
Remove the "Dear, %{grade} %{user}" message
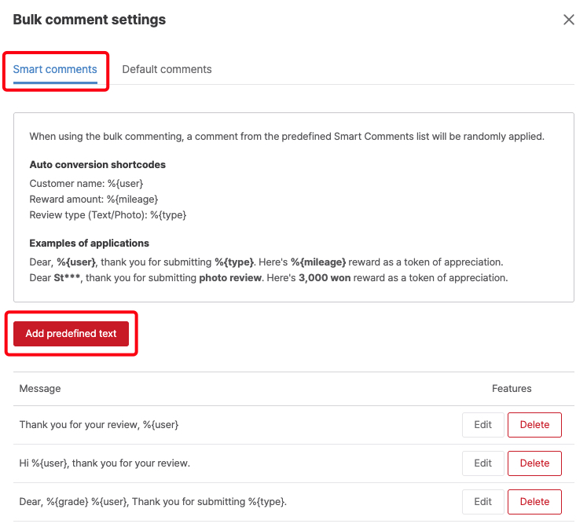pyautogui.click(x=534, y=502)
